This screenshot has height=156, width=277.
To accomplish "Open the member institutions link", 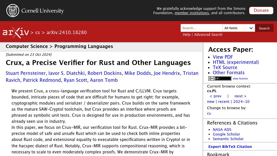I will click(192, 13).
